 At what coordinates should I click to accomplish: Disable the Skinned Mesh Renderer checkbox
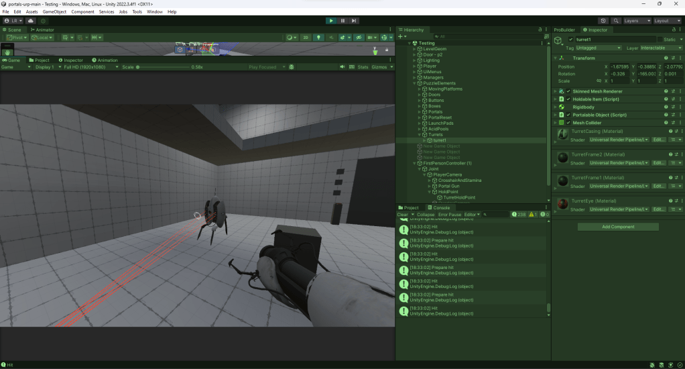tap(568, 91)
